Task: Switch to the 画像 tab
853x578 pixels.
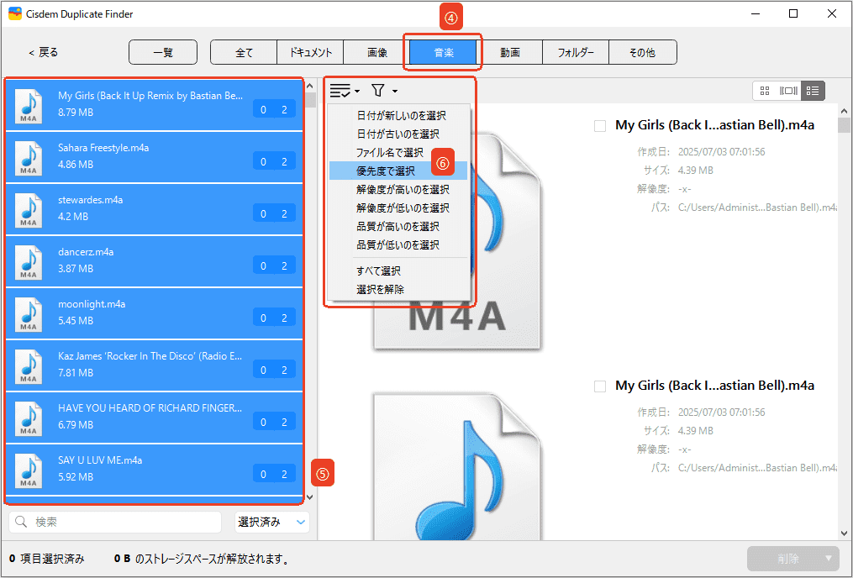Action: click(377, 52)
